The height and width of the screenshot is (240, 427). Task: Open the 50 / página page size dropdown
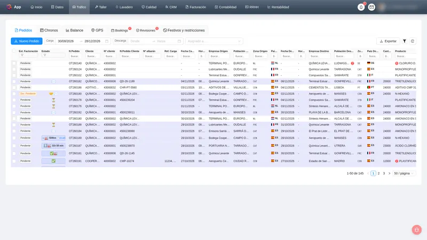click(x=404, y=173)
